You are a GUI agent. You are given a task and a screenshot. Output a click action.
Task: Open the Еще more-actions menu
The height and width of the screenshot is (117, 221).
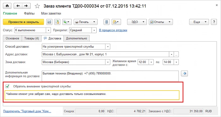(199, 22)
